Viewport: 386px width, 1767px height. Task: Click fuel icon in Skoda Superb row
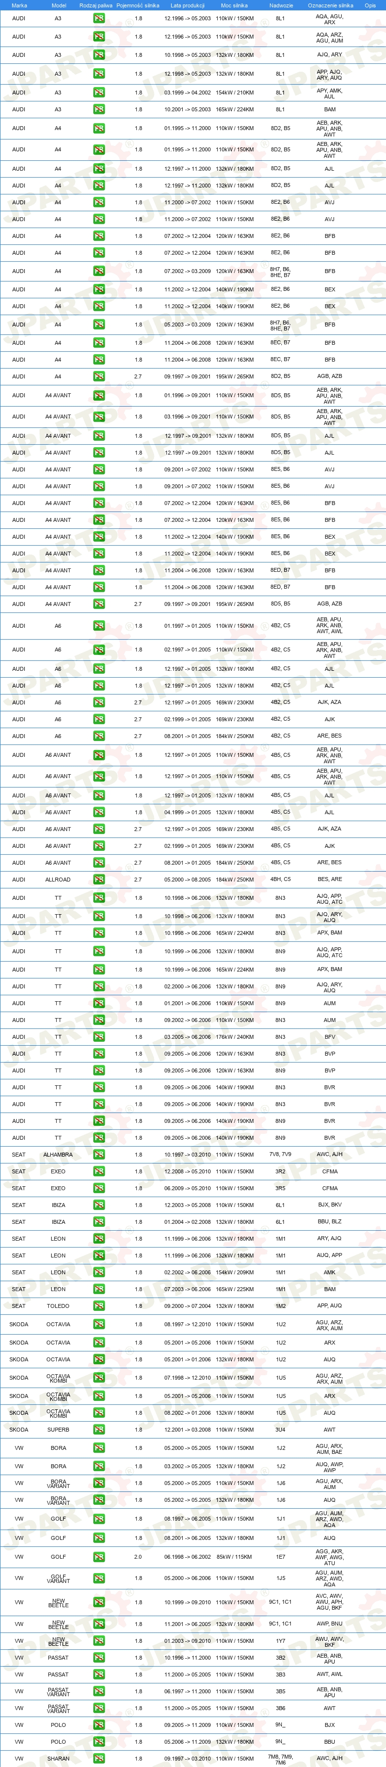pyautogui.click(x=99, y=1430)
